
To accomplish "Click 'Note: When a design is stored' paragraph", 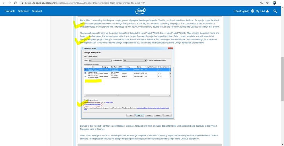I will (149, 137).
